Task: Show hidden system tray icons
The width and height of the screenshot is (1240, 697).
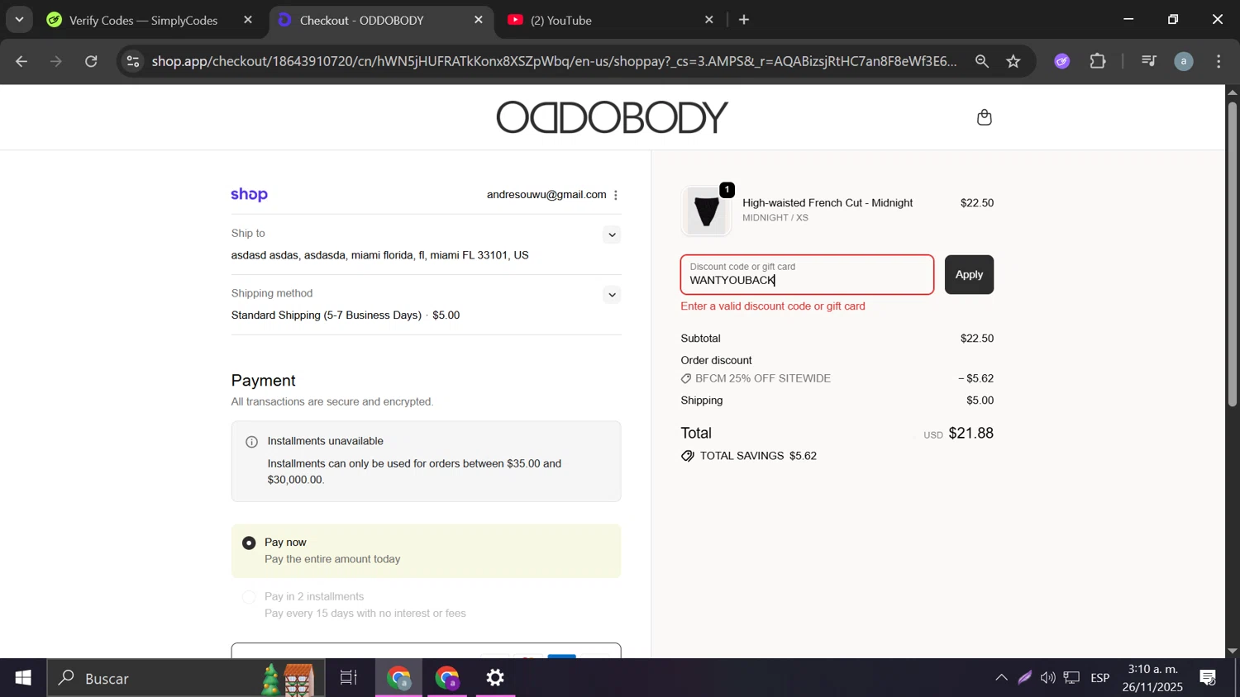Action: pos(1001,678)
